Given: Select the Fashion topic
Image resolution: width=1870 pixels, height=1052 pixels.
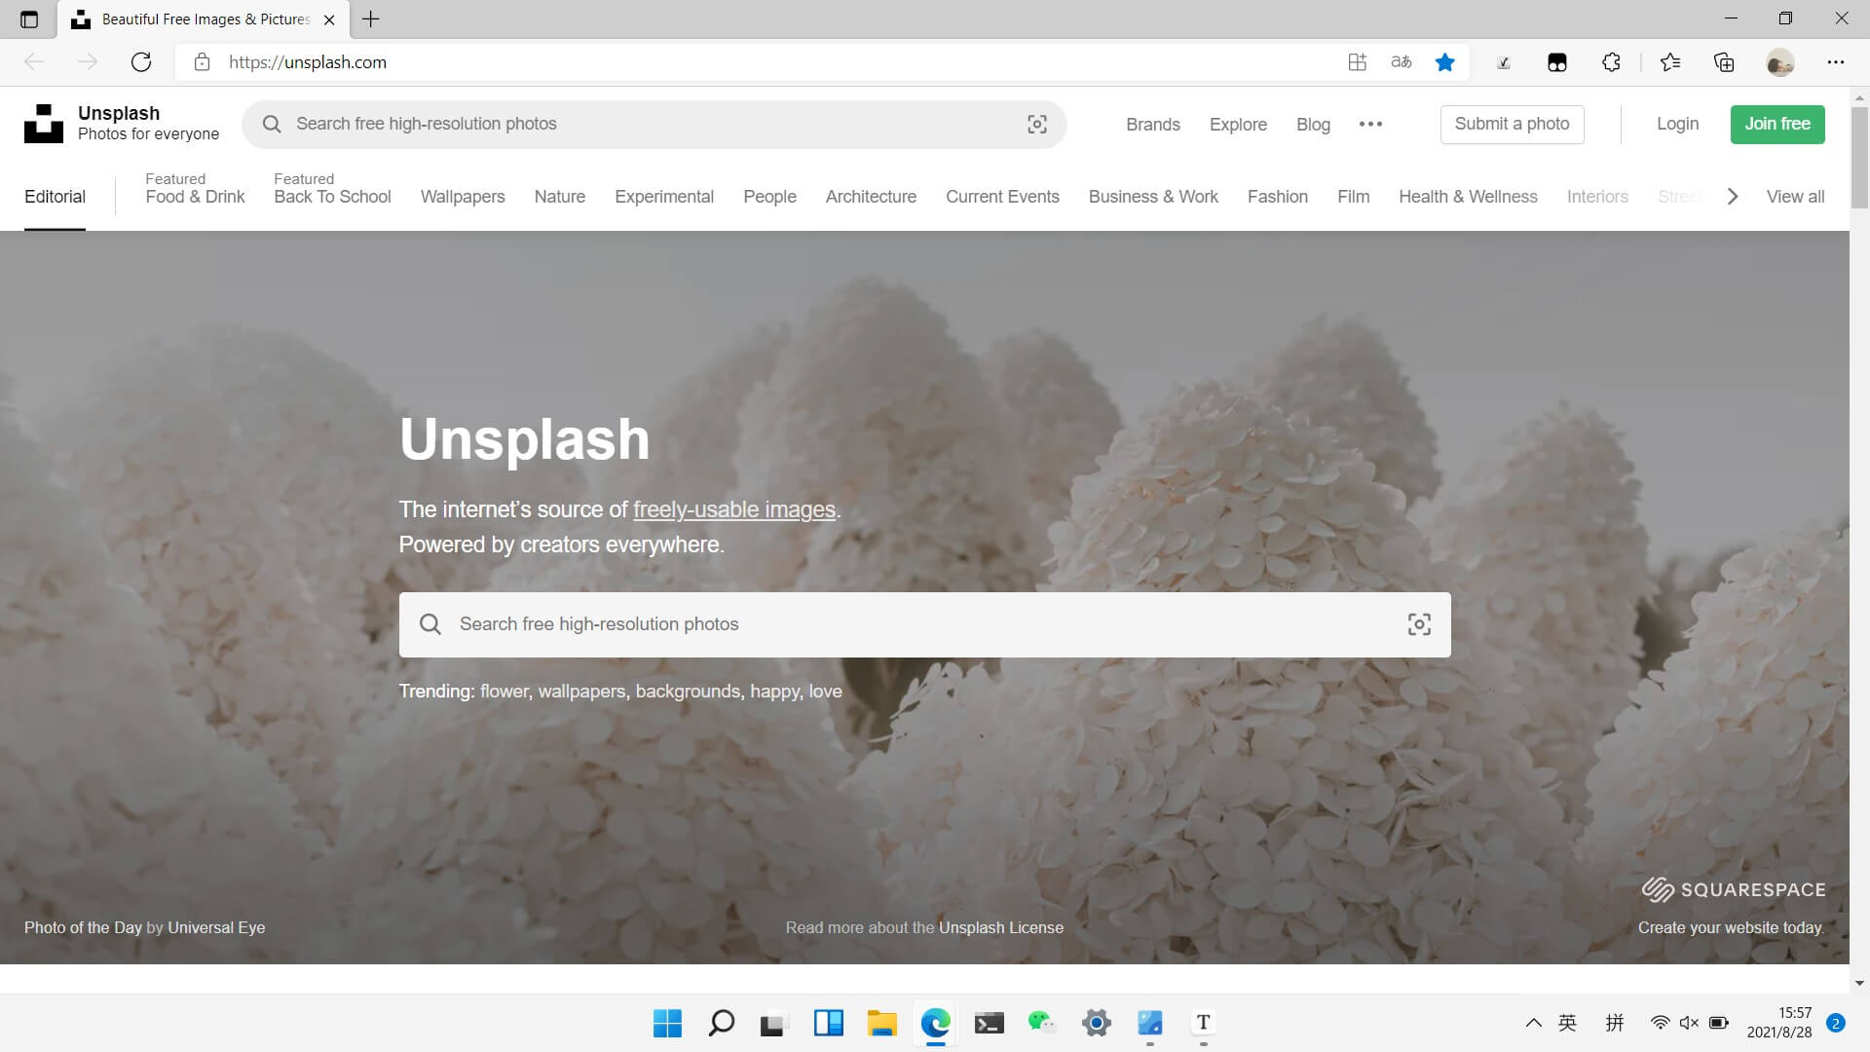Looking at the screenshot, I should pos(1278,197).
